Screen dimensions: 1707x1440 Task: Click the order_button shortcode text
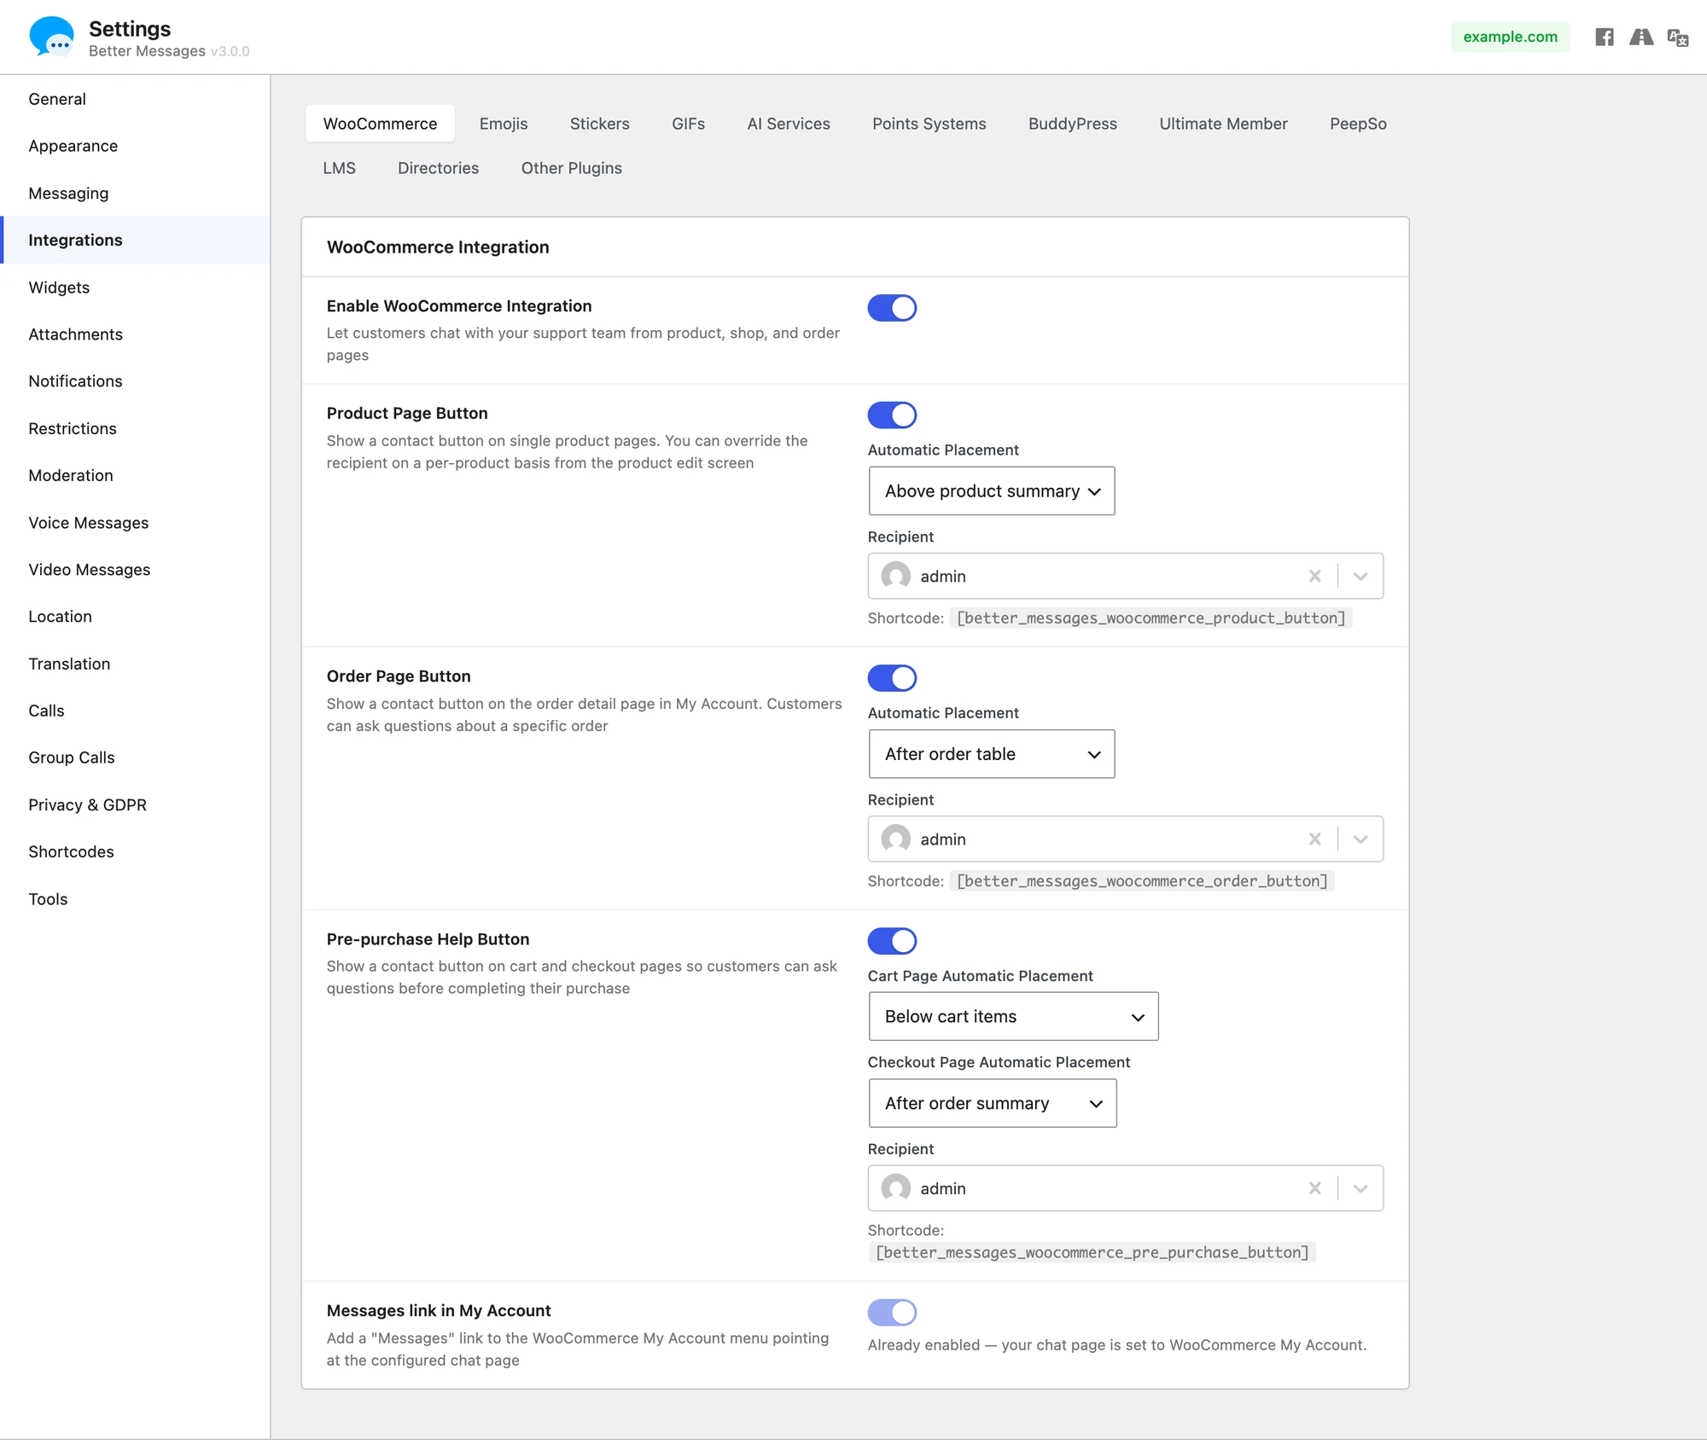pyautogui.click(x=1142, y=881)
